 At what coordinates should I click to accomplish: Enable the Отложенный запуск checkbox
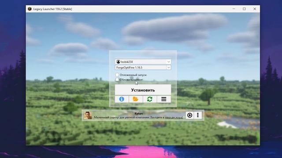117,75
